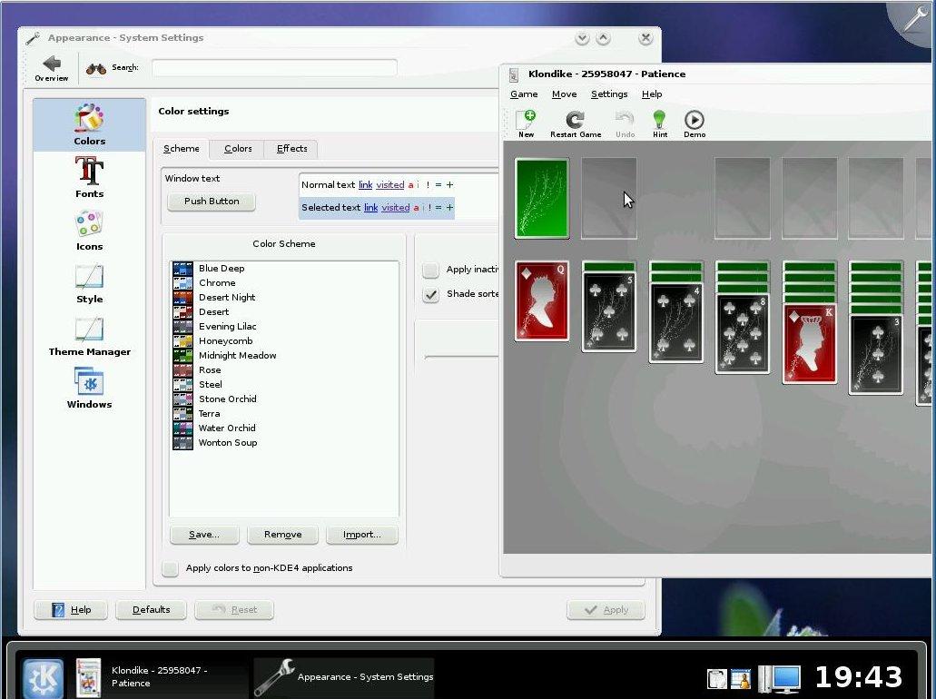Select the Honeycomb color scheme
The height and width of the screenshot is (699, 936).
click(x=285, y=340)
